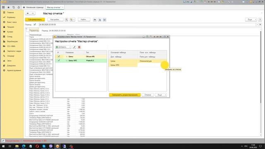
Task: Go forward with the right arrow button
Action: pyautogui.click(x=33, y=13)
